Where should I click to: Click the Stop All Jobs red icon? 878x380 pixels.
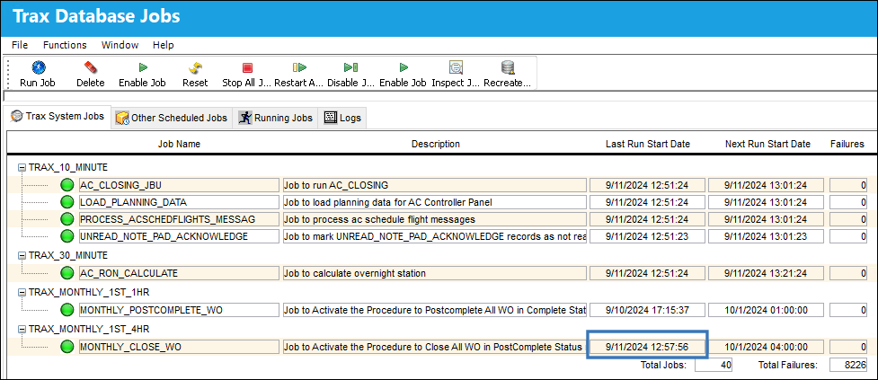tap(247, 67)
